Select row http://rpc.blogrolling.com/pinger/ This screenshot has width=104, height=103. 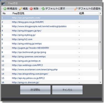[x=50, y=74]
